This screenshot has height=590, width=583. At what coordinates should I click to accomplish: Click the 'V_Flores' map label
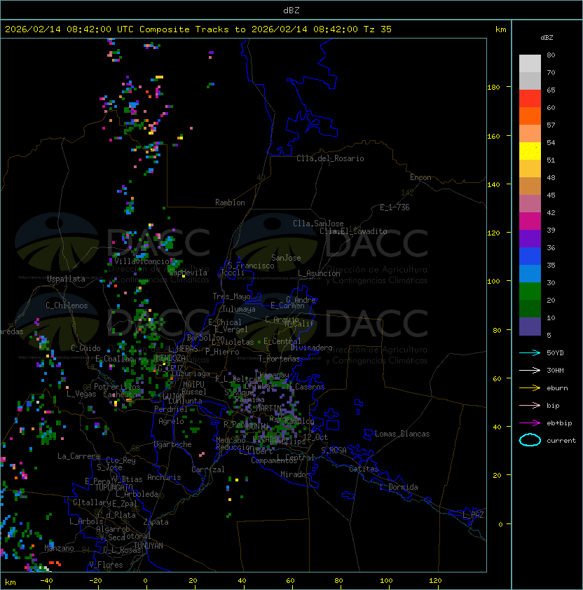pyautogui.click(x=106, y=565)
